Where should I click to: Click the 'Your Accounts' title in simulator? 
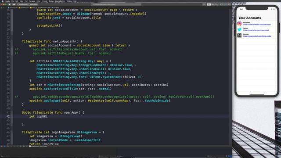click(250, 18)
